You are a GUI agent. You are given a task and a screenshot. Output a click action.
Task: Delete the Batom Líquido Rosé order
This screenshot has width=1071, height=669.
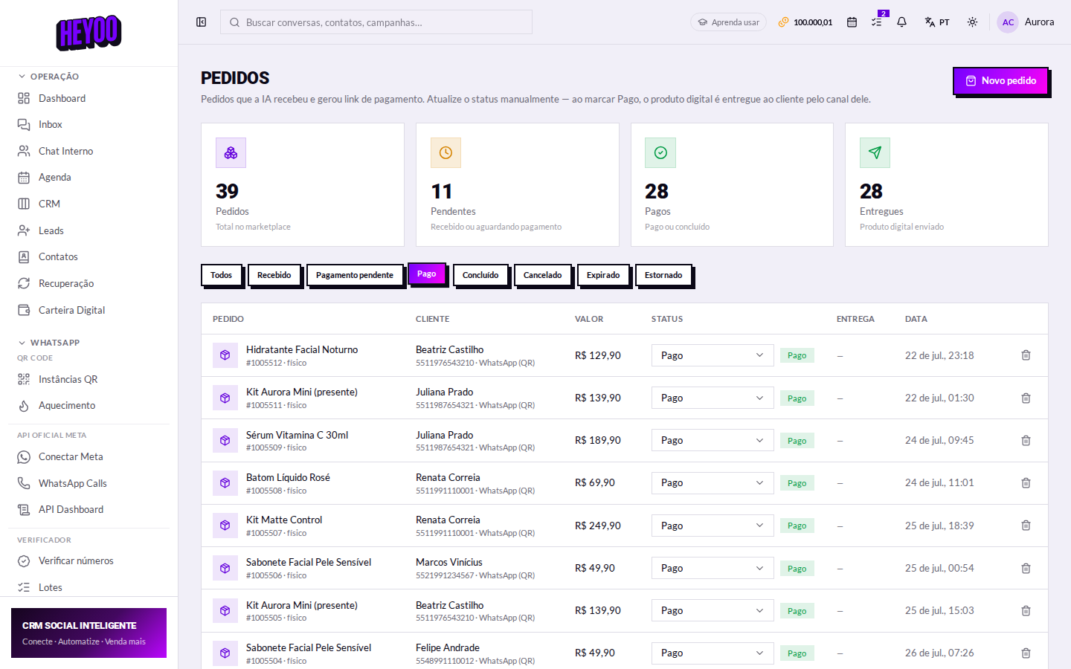[x=1026, y=483]
